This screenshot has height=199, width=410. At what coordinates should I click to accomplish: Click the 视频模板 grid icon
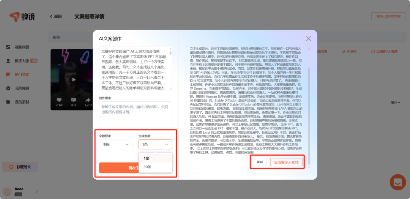coord(8,47)
